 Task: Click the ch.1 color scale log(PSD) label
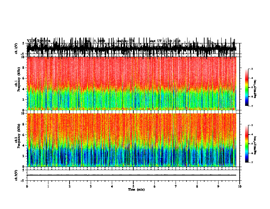click(255, 89)
